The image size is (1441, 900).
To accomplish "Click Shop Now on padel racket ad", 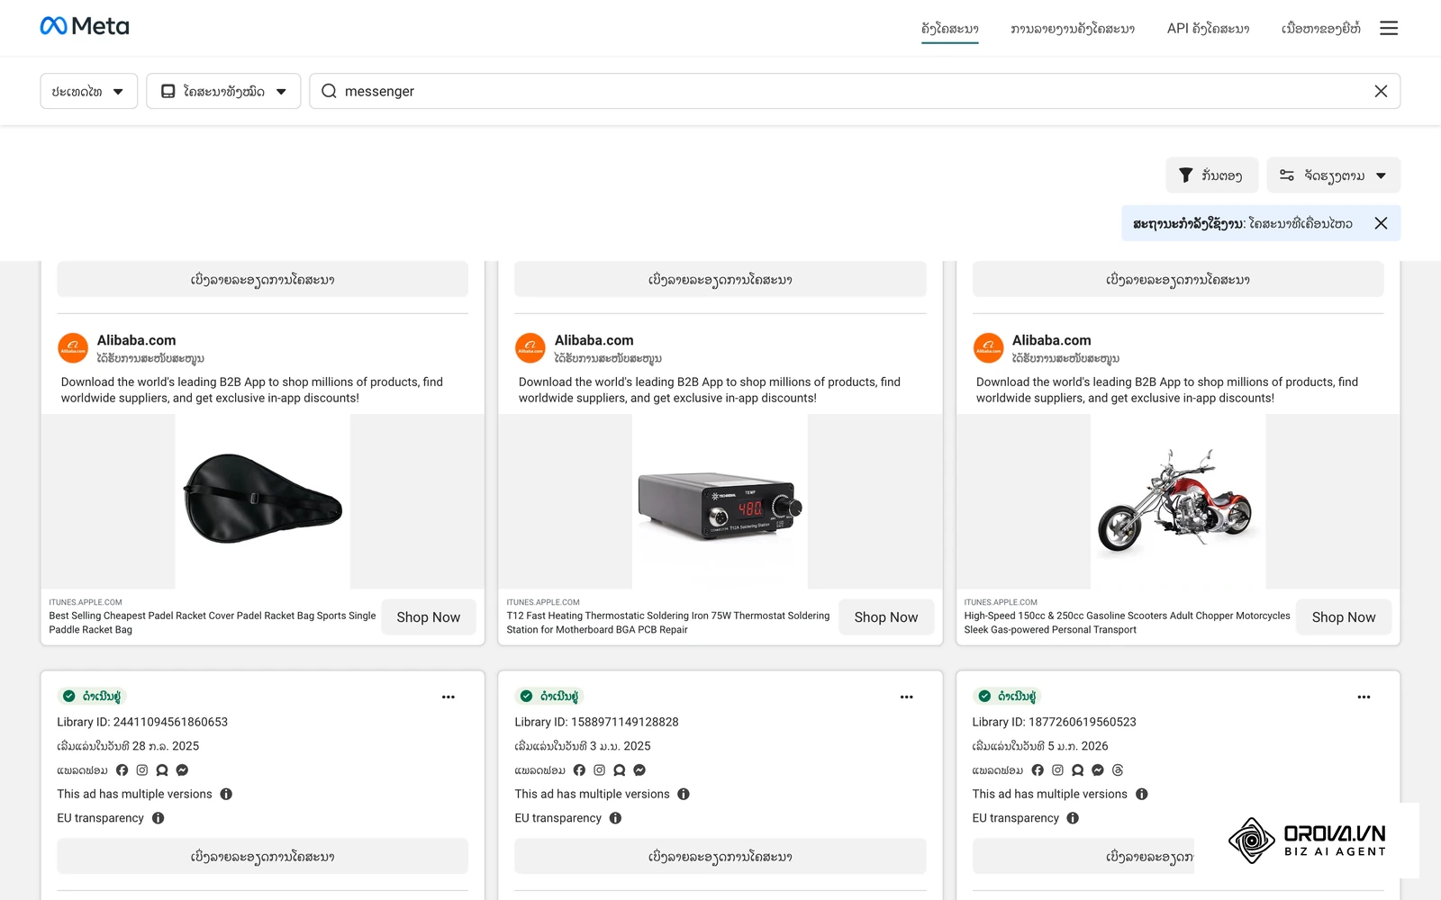I will [429, 617].
